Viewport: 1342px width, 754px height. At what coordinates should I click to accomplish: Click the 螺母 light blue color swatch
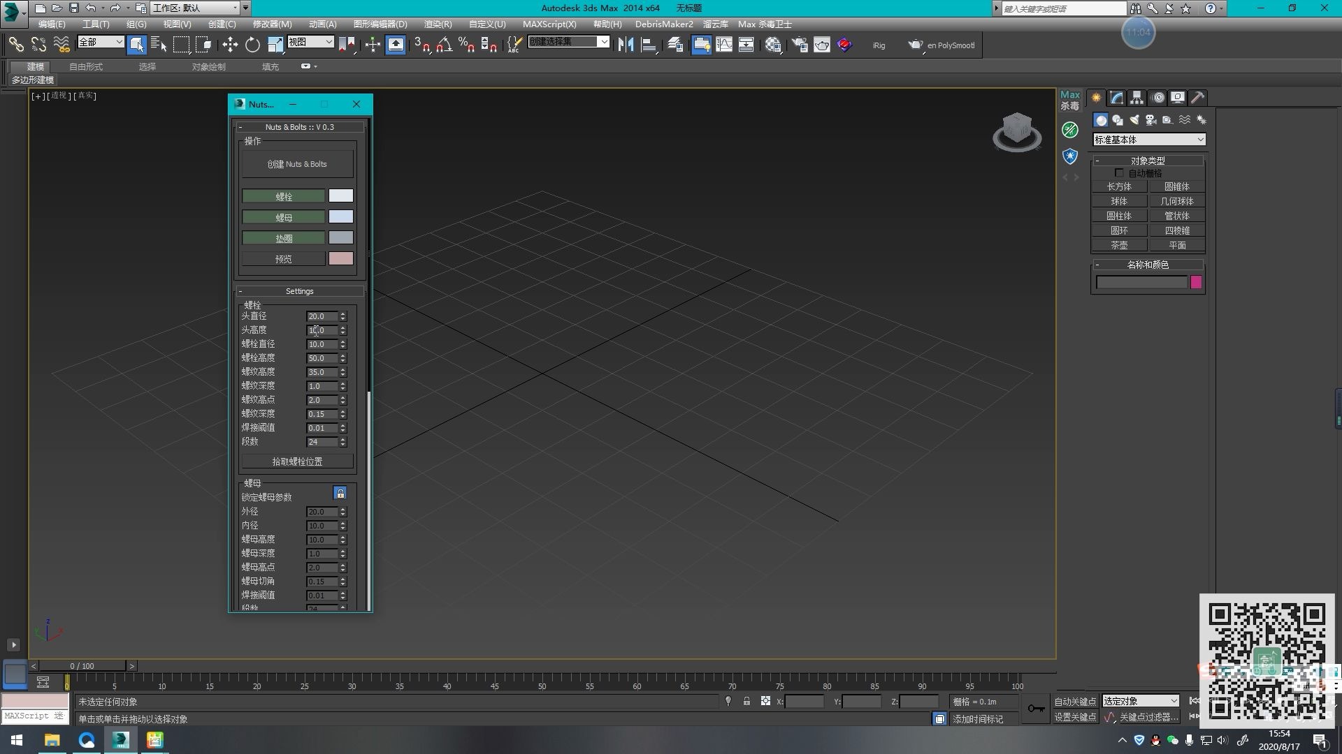[341, 216]
